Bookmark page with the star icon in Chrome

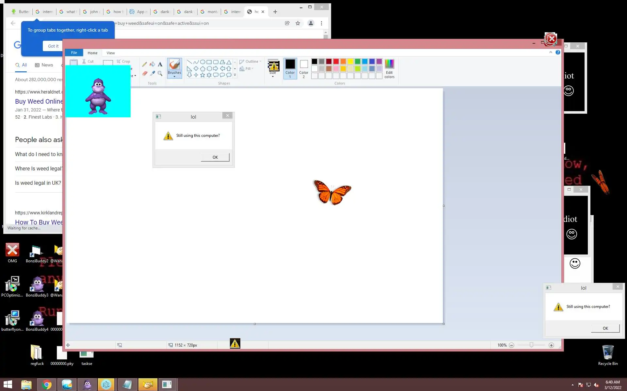point(298,23)
